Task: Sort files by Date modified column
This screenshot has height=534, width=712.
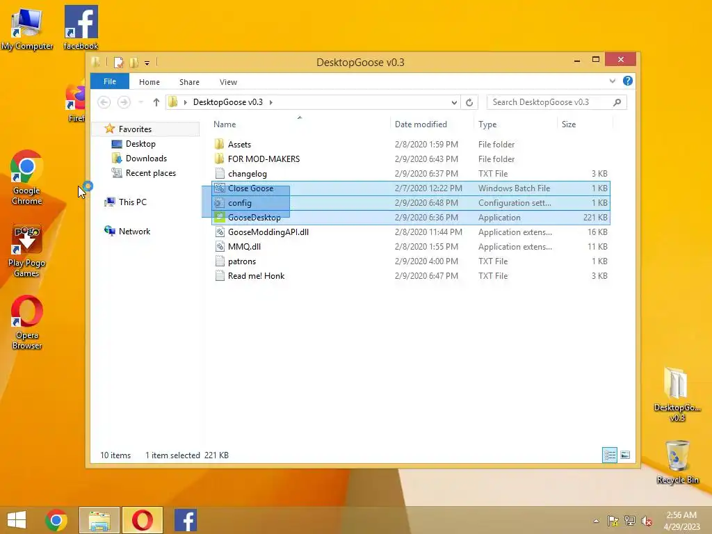Action: [421, 124]
